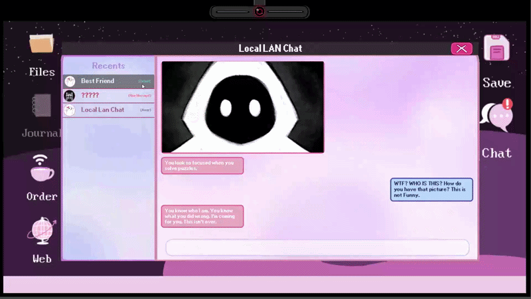Open the Chat speech bubble icon
Image resolution: width=531 pixels, height=299 pixels.
tap(496, 115)
